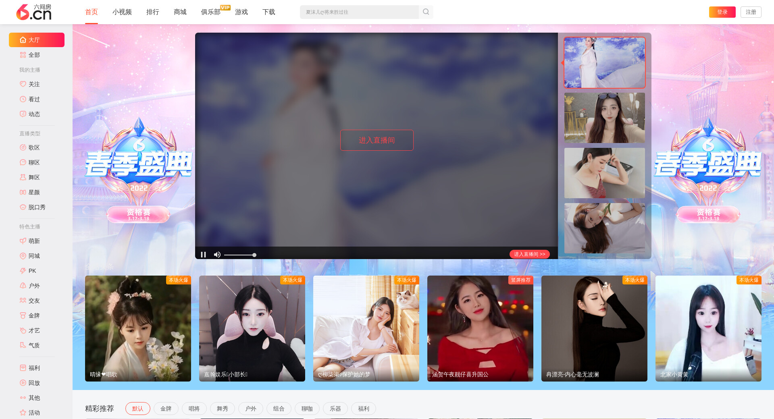The image size is (774, 419).
Task: Open the 俱乐部 VIP club tab
Action: click(x=211, y=12)
